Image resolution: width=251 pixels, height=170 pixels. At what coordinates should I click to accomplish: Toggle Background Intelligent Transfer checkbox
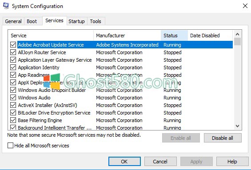[13, 127]
